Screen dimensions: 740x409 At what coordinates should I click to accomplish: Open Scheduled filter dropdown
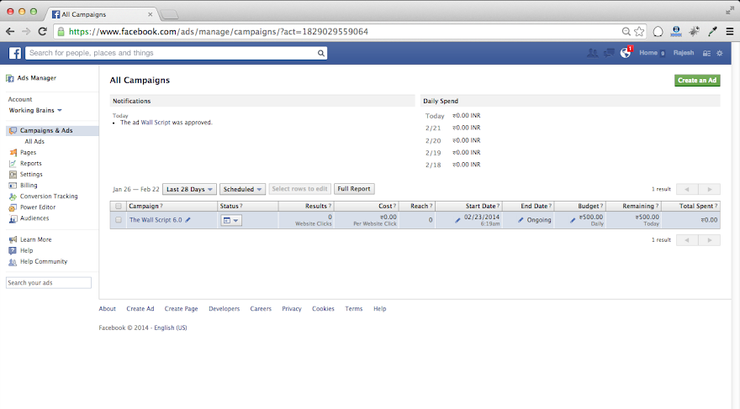[242, 190]
